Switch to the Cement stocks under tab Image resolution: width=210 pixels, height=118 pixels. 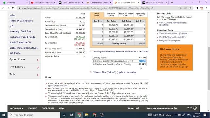99,3
